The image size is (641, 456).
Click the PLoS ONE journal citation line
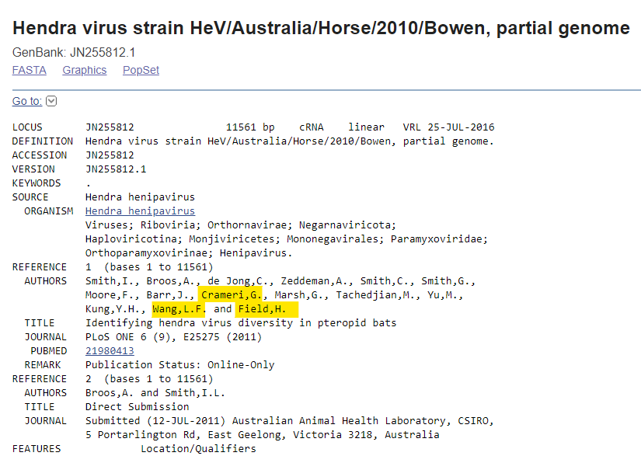coord(173,337)
